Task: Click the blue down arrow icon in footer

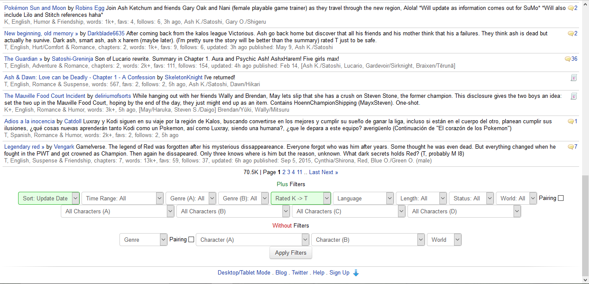Action: pyautogui.click(x=356, y=273)
